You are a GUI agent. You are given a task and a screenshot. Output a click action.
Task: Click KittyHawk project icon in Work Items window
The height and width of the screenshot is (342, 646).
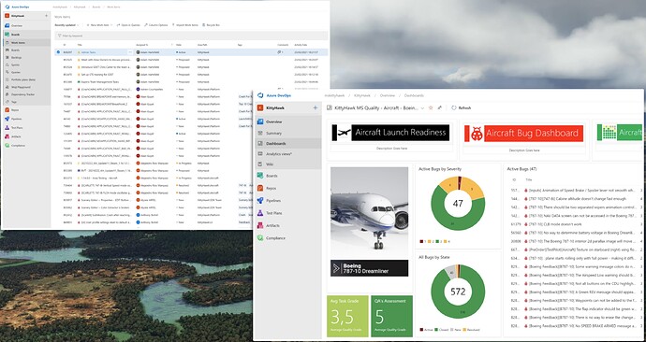pyautogui.click(x=7, y=16)
